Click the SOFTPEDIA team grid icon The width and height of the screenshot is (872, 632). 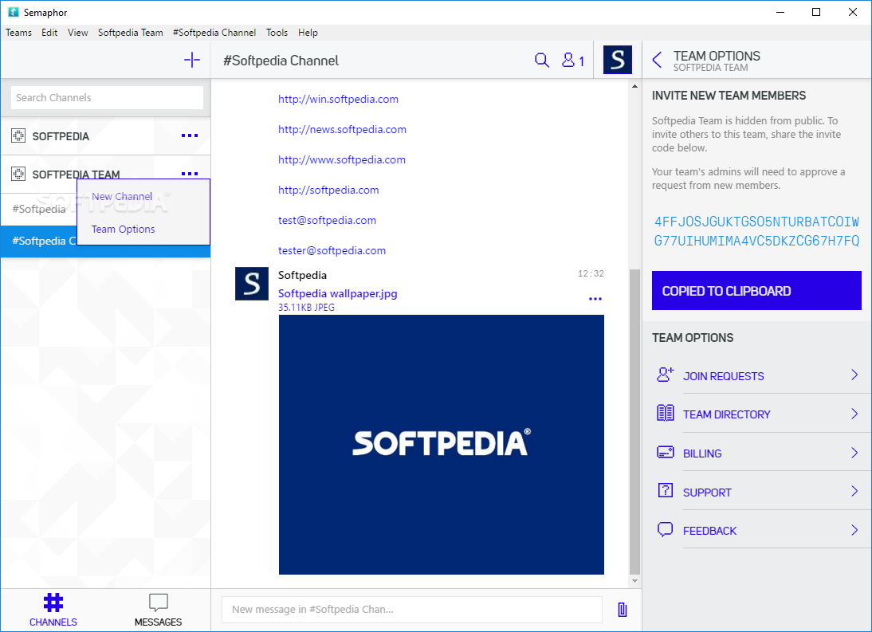coord(18,135)
